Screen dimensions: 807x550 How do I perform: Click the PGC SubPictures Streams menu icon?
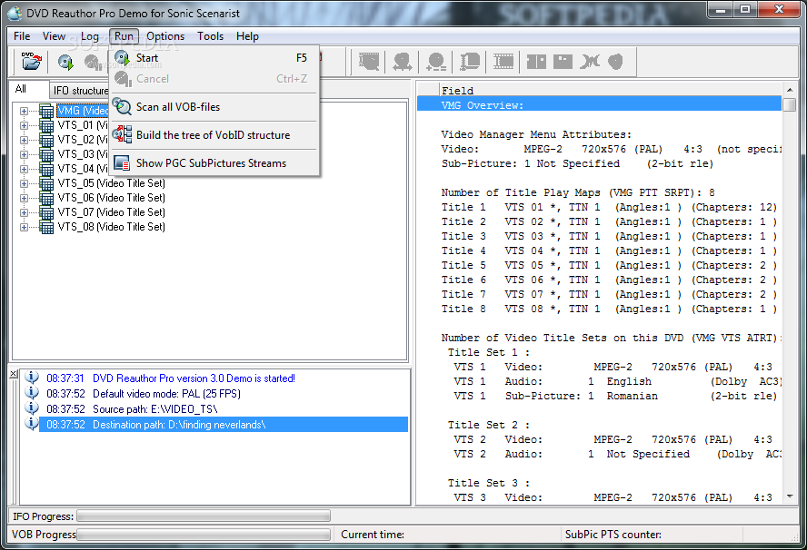(x=122, y=162)
